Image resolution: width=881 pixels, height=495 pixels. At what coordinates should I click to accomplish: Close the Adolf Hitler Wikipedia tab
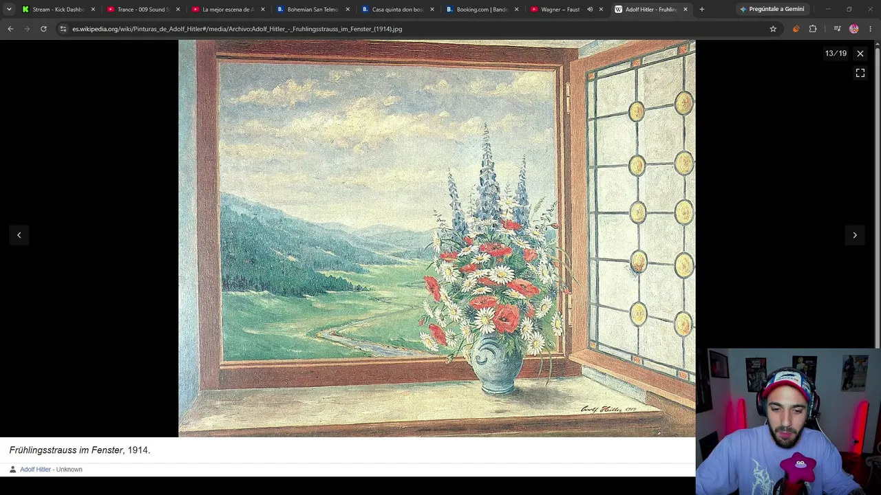pyautogui.click(x=686, y=10)
